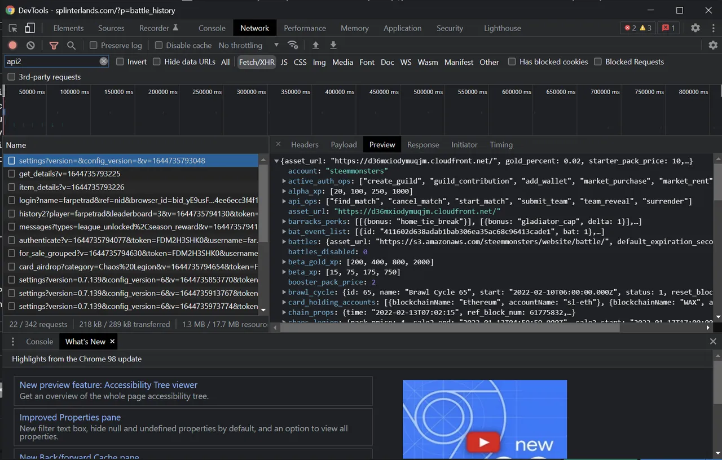Expand bat_event_list array
722x460 pixels.
point(284,232)
